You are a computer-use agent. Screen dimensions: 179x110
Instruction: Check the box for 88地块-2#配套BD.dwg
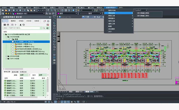13,47
